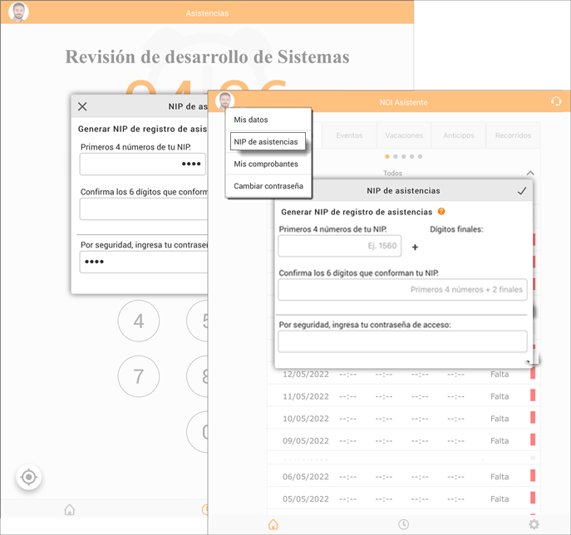
Task: Confirm NIP with the checkmark icon
Action: [522, 190]
